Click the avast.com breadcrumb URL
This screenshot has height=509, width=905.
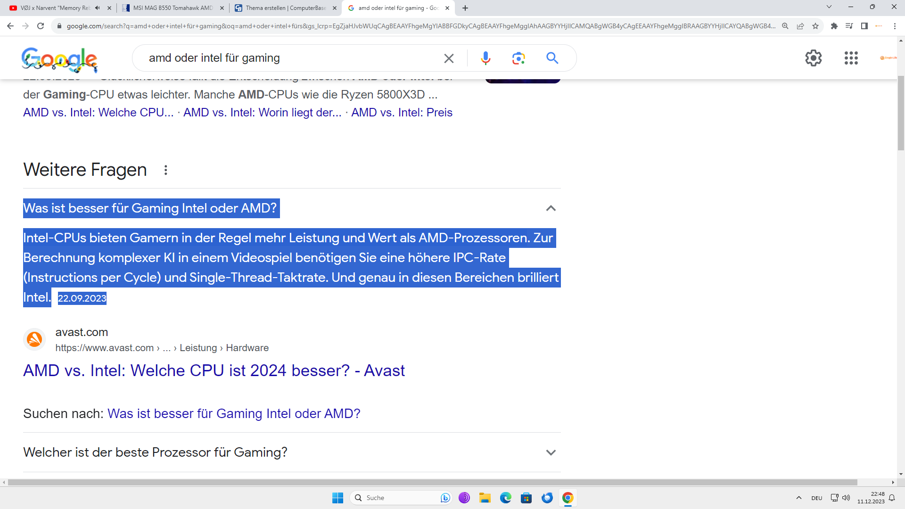click(162, 348)
